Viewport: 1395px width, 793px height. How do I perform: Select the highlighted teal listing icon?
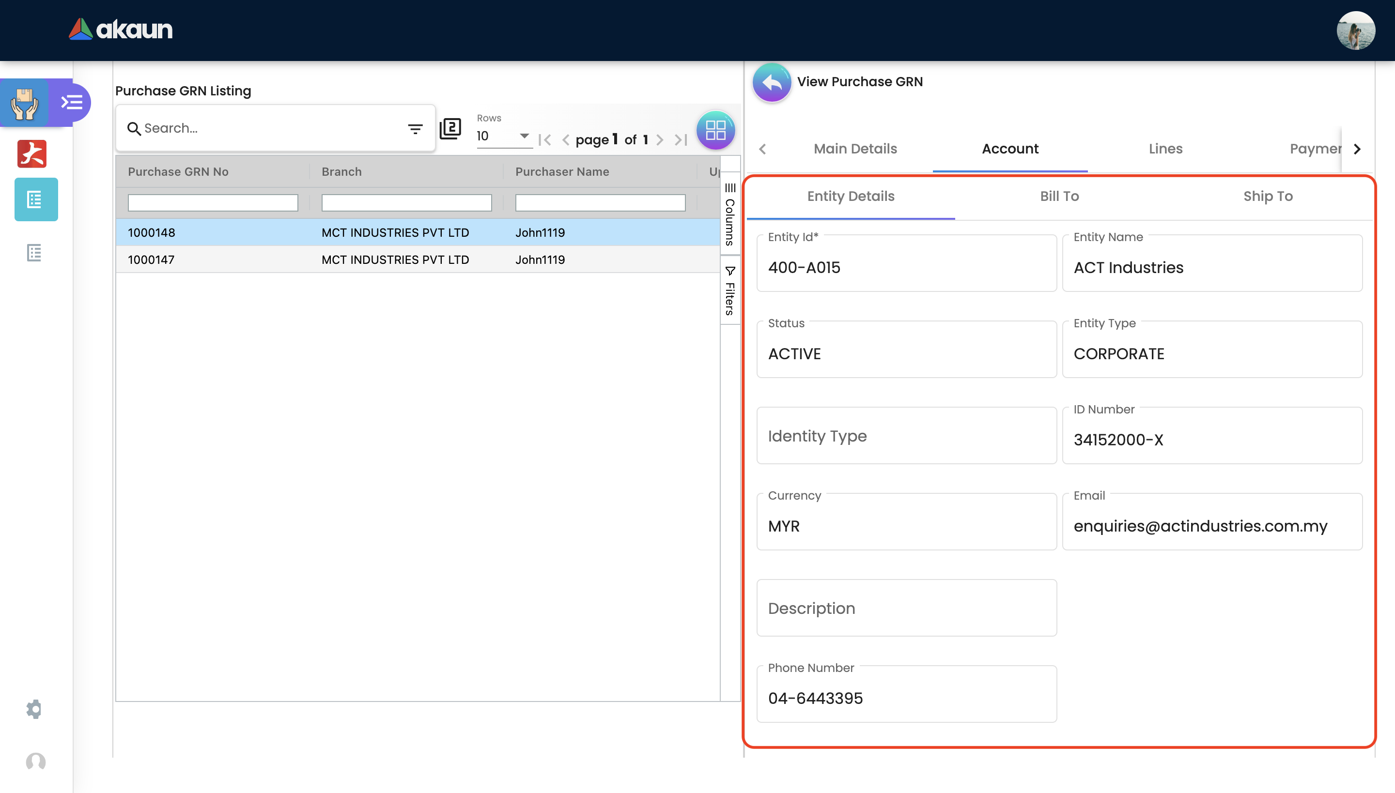(x=35, y=199)
